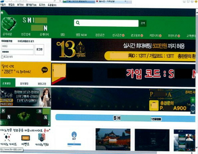
Task: Click the 로그인 button
Action: pyautogui.click(x=39, y=49)
